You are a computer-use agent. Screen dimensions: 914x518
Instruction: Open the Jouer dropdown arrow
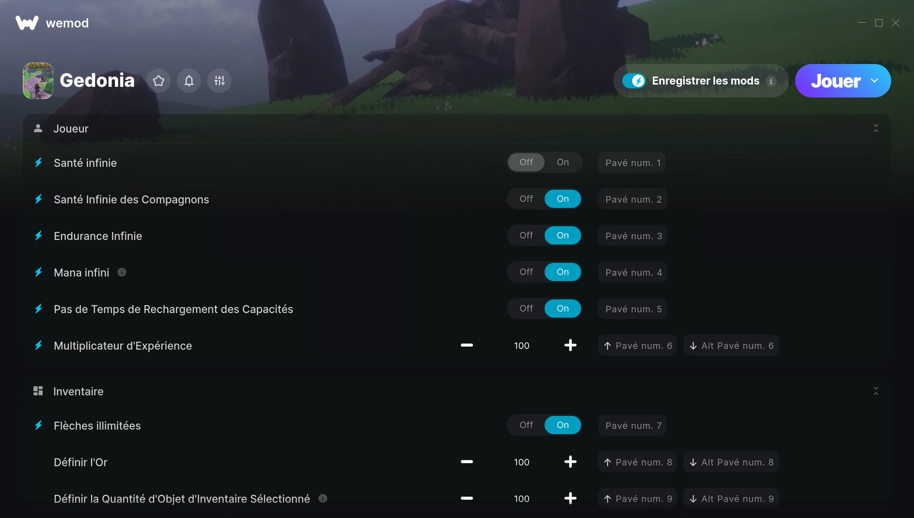coord(874,81)
